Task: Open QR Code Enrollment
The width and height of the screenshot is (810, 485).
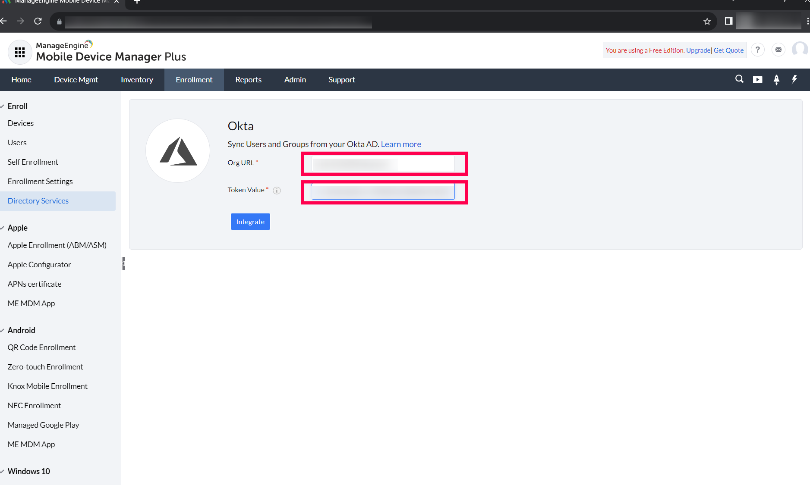Action: tap(41, 347)
